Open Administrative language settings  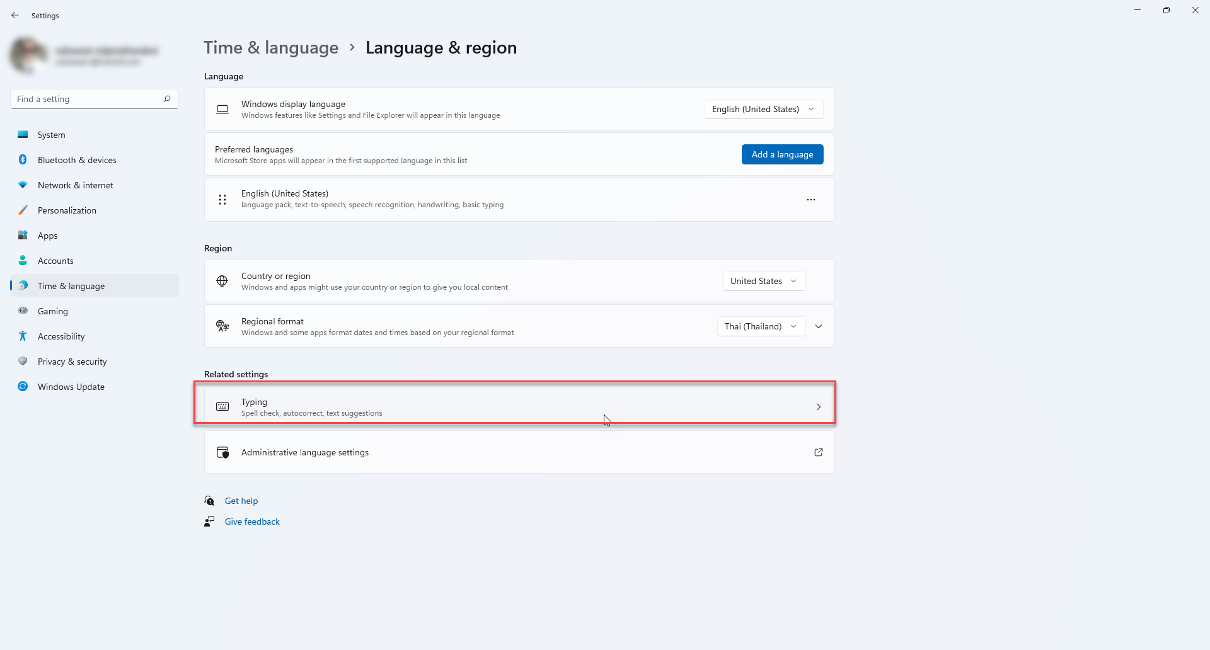pyautogui.click(x=519, y=452)
